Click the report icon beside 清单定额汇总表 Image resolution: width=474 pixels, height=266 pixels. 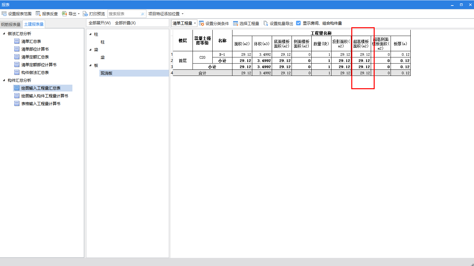pyautogui.click(x=17, y=57)
